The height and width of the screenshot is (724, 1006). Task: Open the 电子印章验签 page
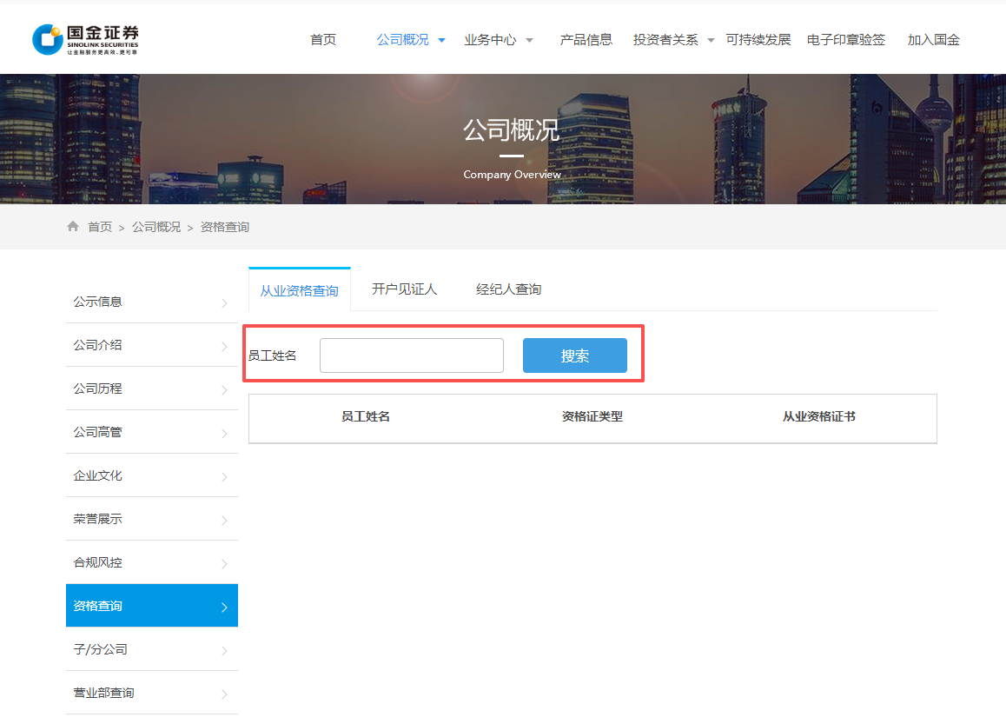click(845, 39)
